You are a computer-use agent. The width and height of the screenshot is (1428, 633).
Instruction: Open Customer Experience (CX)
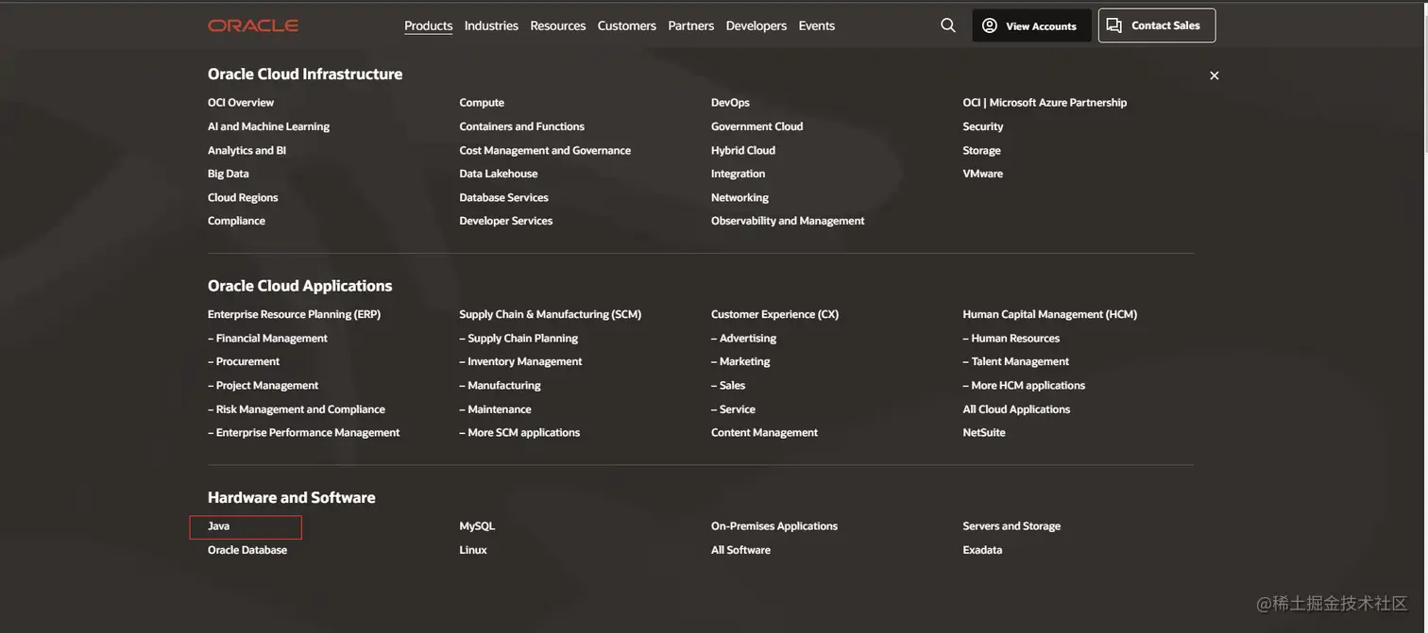[774, 314]
